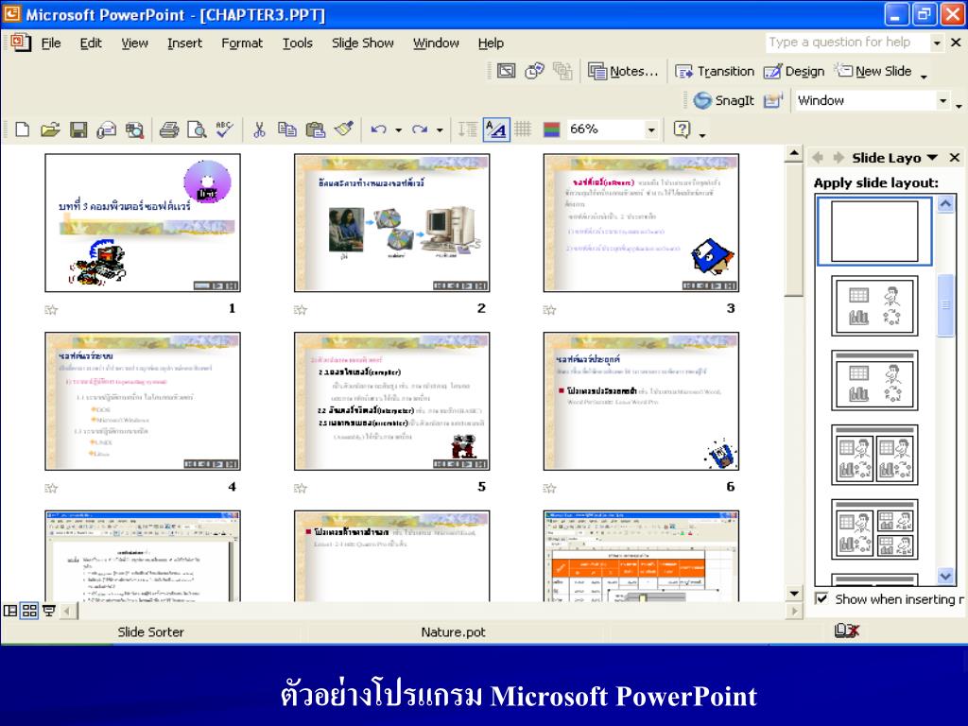Save presentation using the floppy disk icon
Image resolution: width=968 pixels, height=726 pixels.
pyautogui.click(x=78, y=130)
